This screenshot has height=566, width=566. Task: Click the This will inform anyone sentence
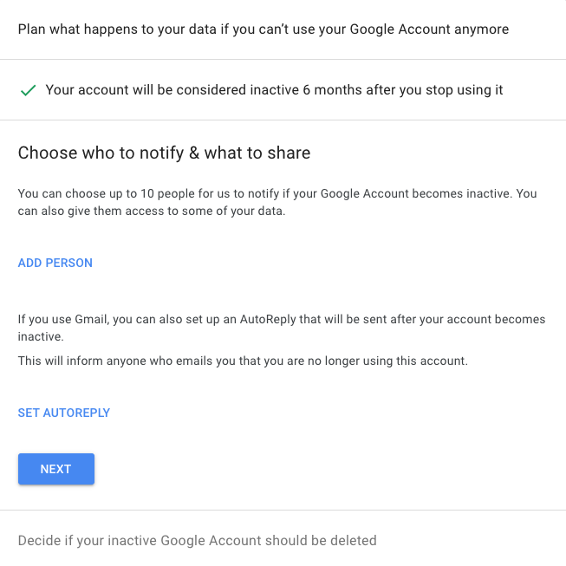pyautogui.click(x=243, y=361)
